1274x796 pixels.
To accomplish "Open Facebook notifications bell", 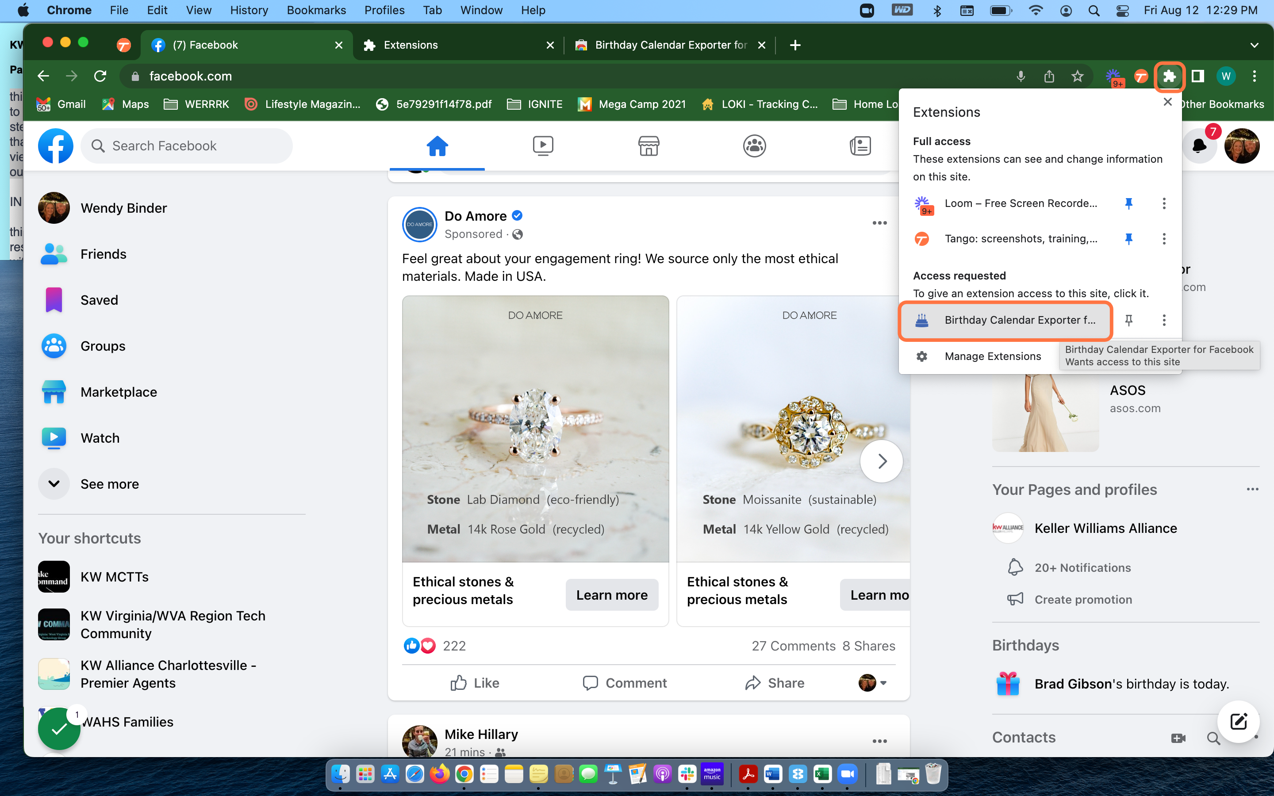I will pyautogui.click(x=1199, y=146).
